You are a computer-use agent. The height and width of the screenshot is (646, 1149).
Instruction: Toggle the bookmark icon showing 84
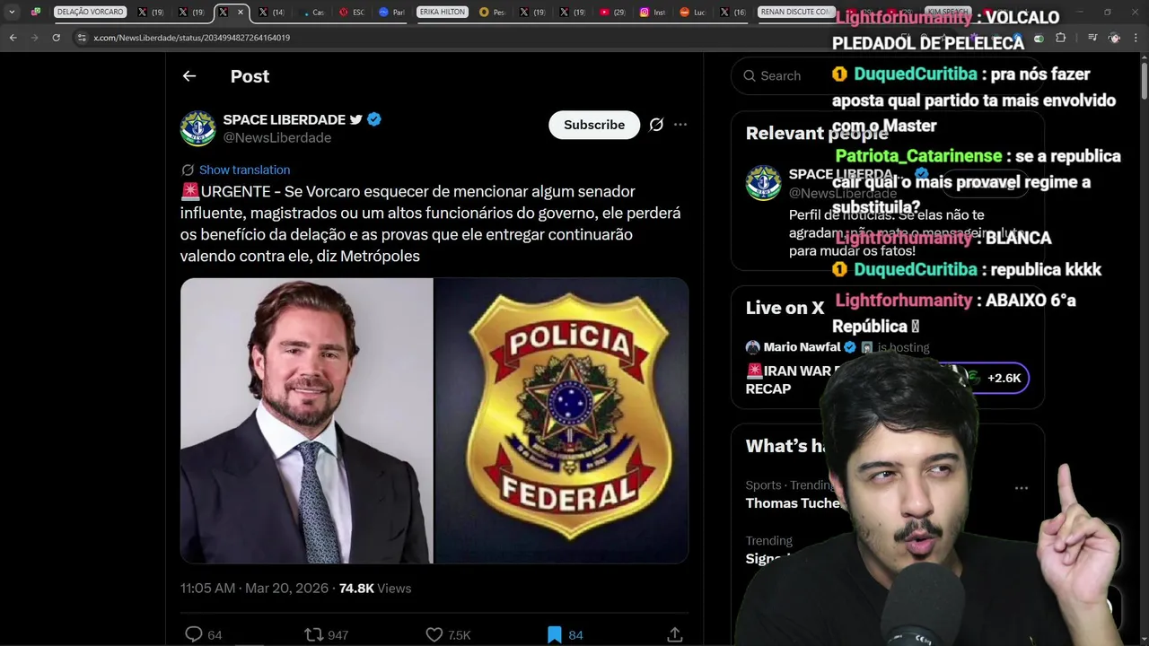(555, 634)
